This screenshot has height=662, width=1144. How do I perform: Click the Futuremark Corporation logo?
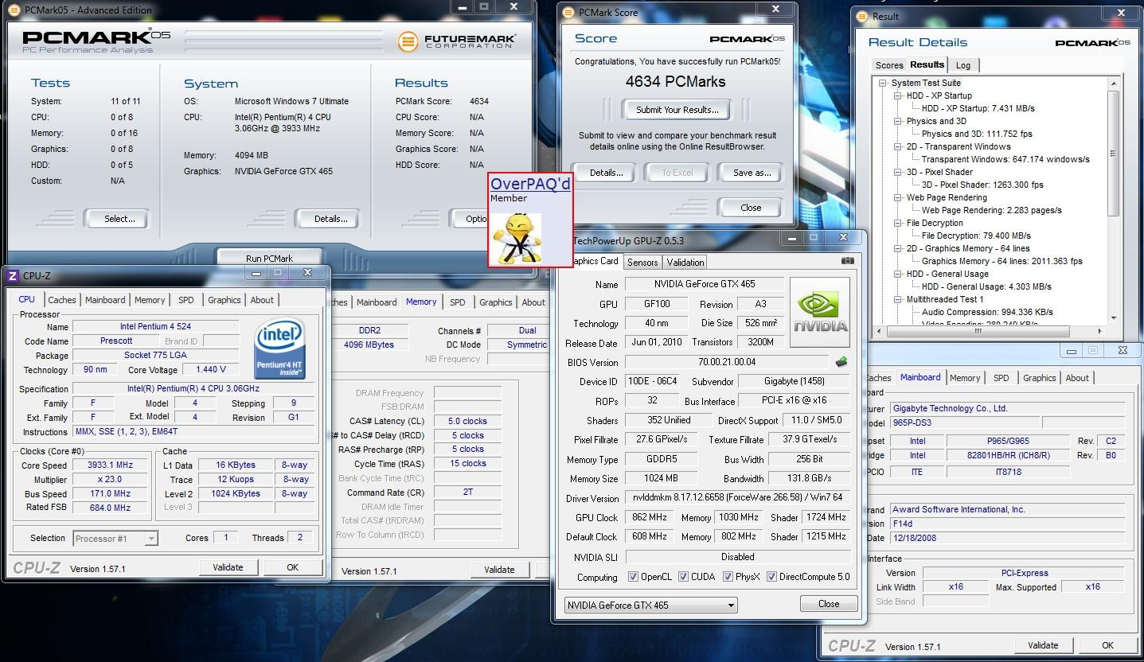click(457, 41)
